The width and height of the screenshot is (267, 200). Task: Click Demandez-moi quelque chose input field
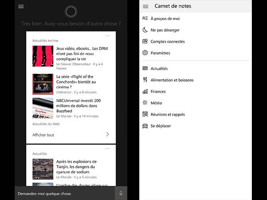click(x=65, y=193)
